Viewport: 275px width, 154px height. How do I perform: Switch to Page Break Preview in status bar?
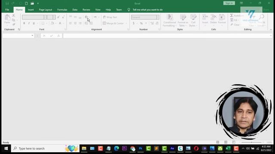[x=234, y=142]
